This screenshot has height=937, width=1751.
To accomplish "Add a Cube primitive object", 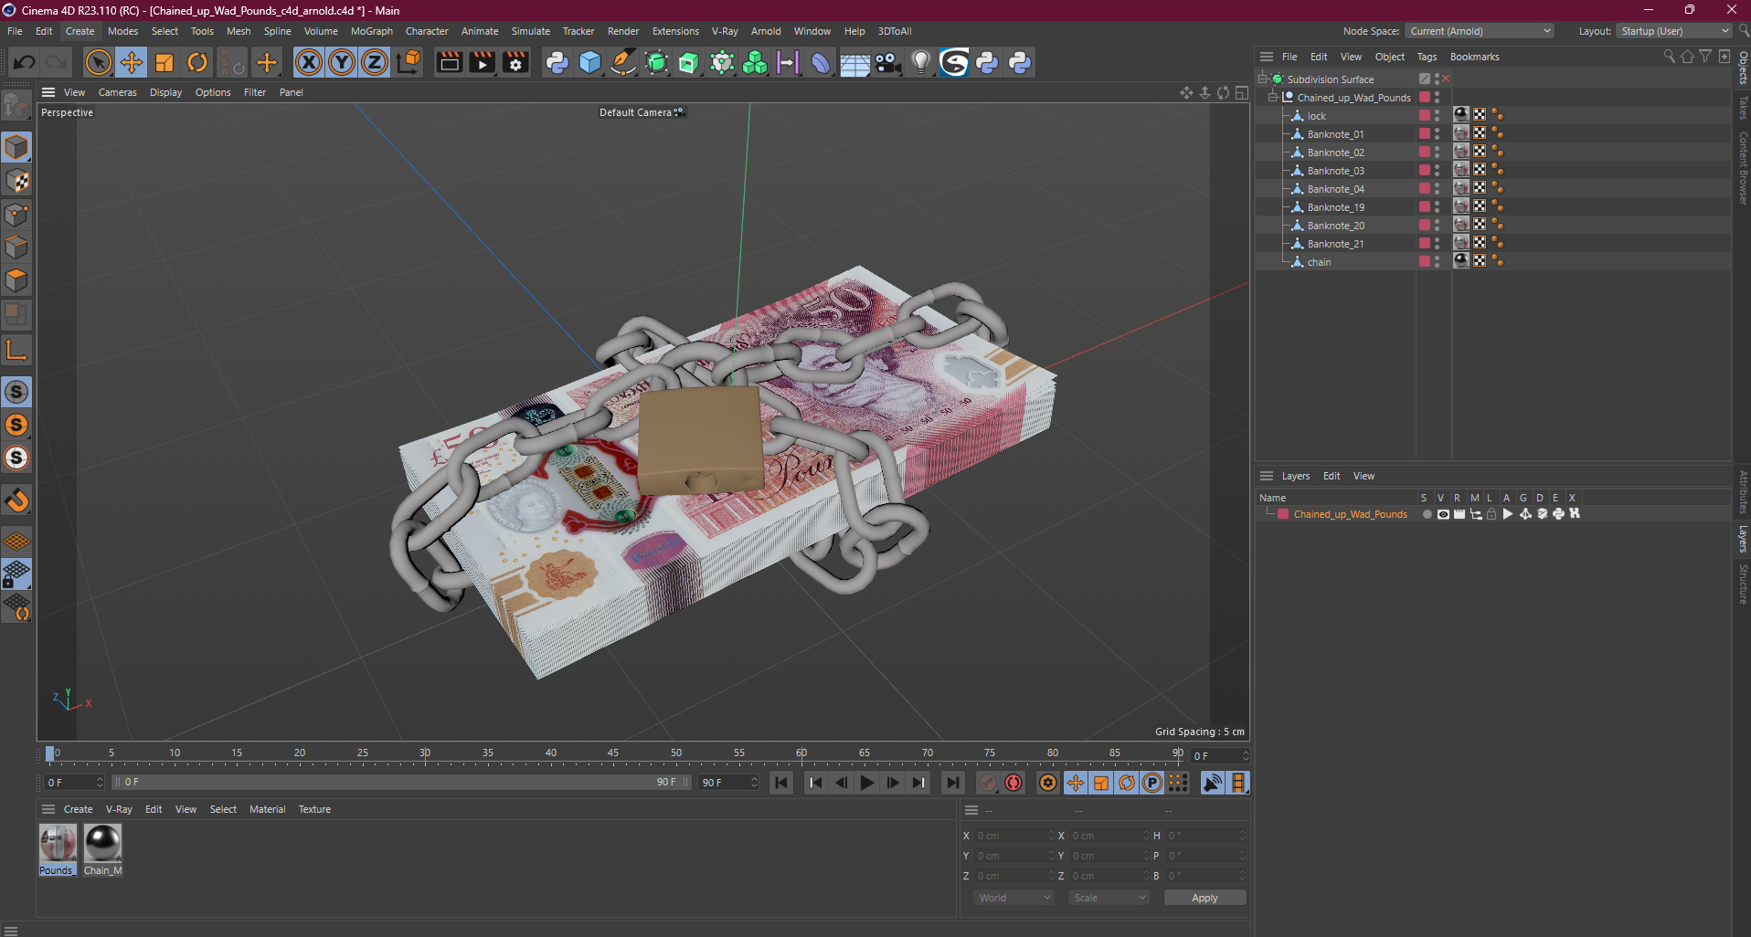I will tap(590, 62).
